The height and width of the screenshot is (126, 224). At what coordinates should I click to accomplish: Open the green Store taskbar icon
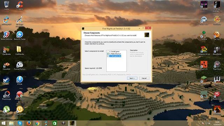pyautogui.click(x=55, y=123)
